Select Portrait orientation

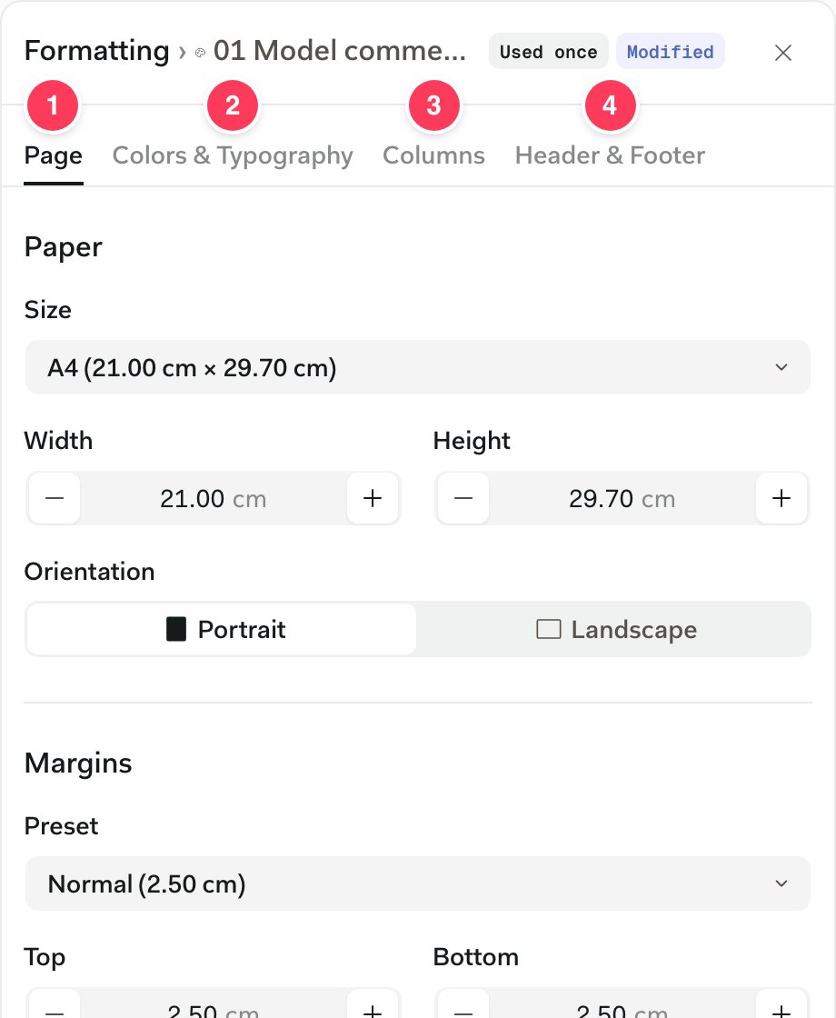pyautogui.click(x=222, y=629)
